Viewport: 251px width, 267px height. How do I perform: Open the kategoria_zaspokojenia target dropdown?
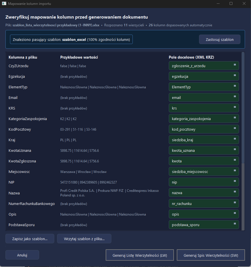click(204, 119)
